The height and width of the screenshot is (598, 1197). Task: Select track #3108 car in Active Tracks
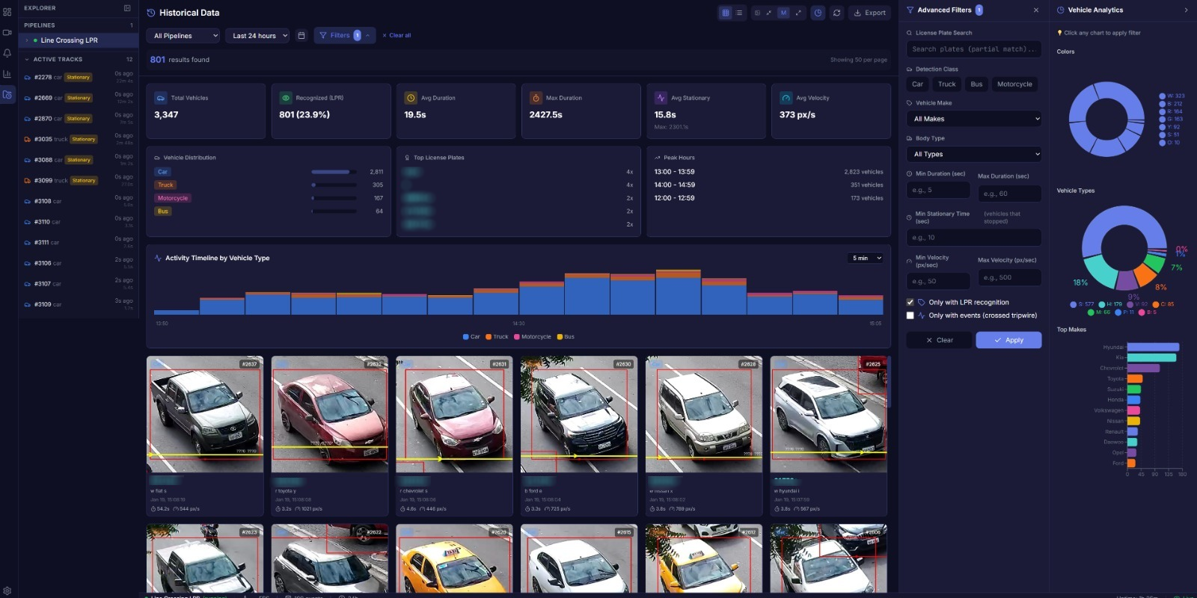(x=79, y=201)
